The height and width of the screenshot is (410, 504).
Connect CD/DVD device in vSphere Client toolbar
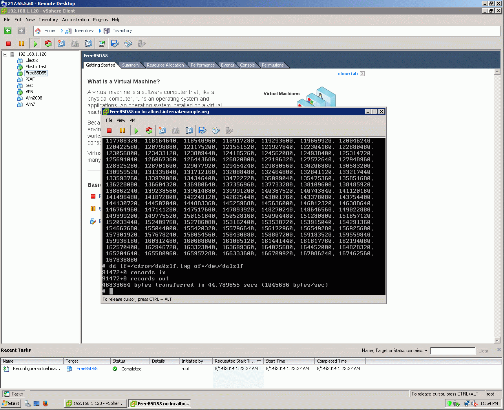click(128, 43)
